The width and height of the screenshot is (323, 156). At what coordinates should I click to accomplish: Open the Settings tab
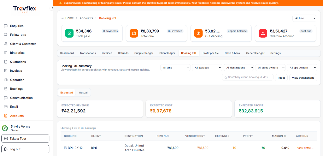click(x=275, y=53)
